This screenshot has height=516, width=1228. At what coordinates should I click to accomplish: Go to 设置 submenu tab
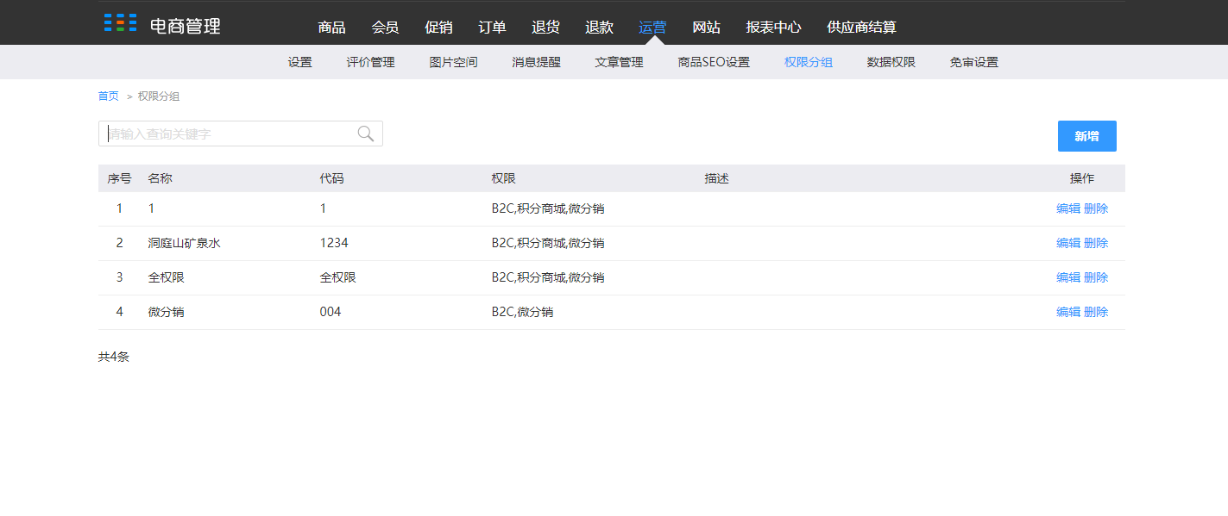coord(300,62)
